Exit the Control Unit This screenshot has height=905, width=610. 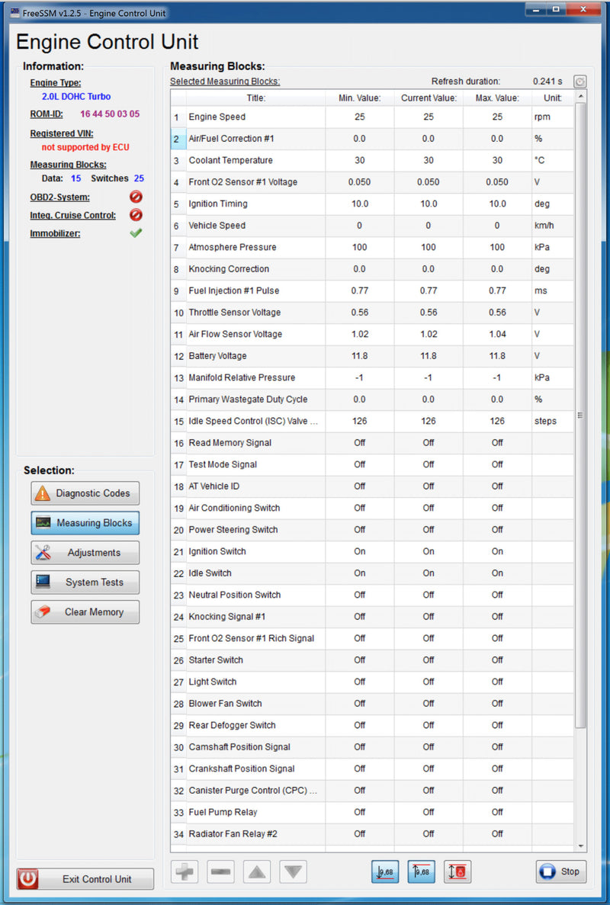pyautogui.click(x=85, y=879)
